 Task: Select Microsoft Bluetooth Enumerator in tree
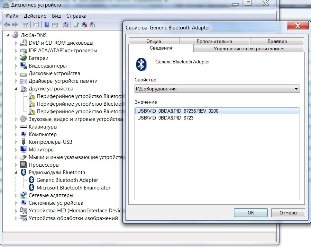click(x=73, y=188)
